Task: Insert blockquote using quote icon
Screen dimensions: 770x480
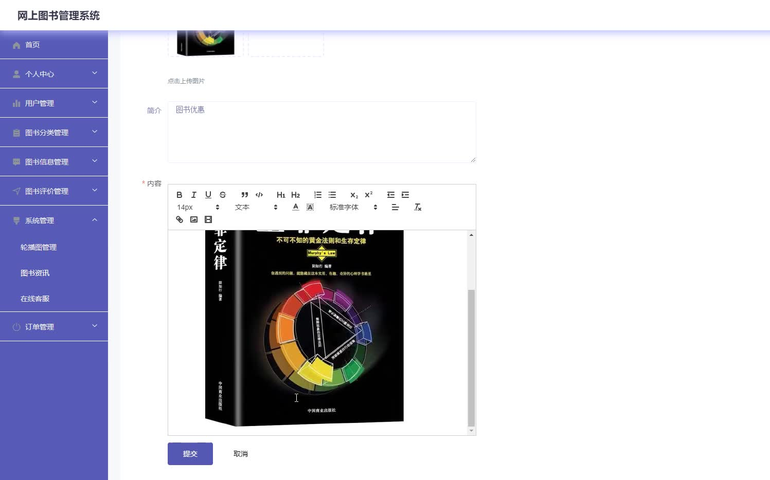Action: (x=245, y=195)
